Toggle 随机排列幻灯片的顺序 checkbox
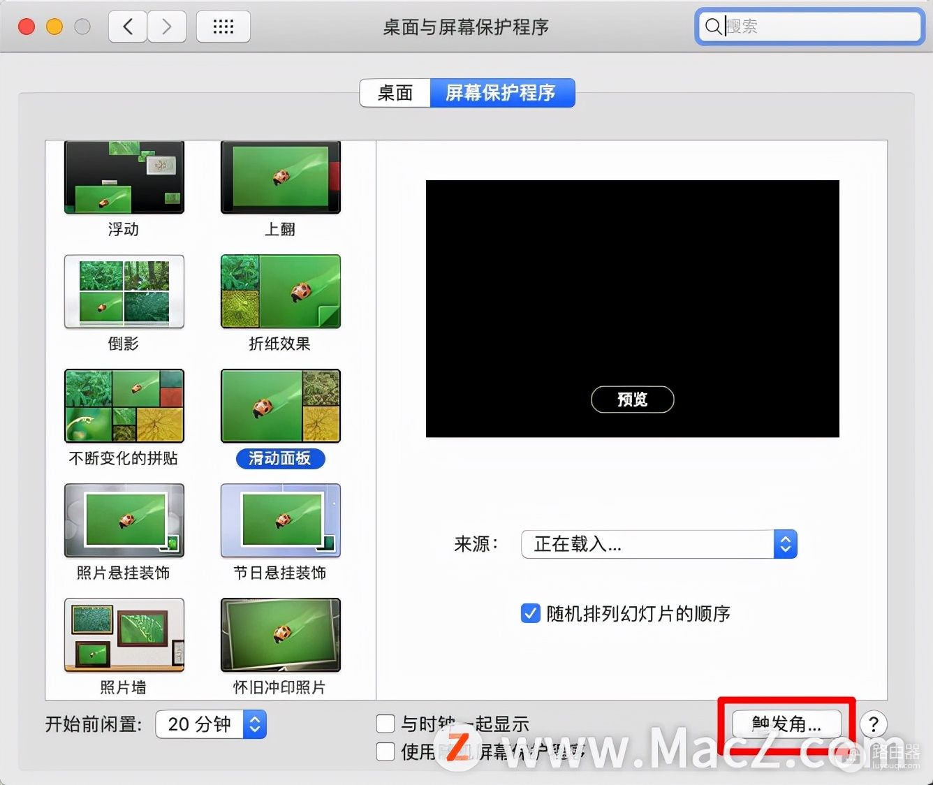 (531, 613)
